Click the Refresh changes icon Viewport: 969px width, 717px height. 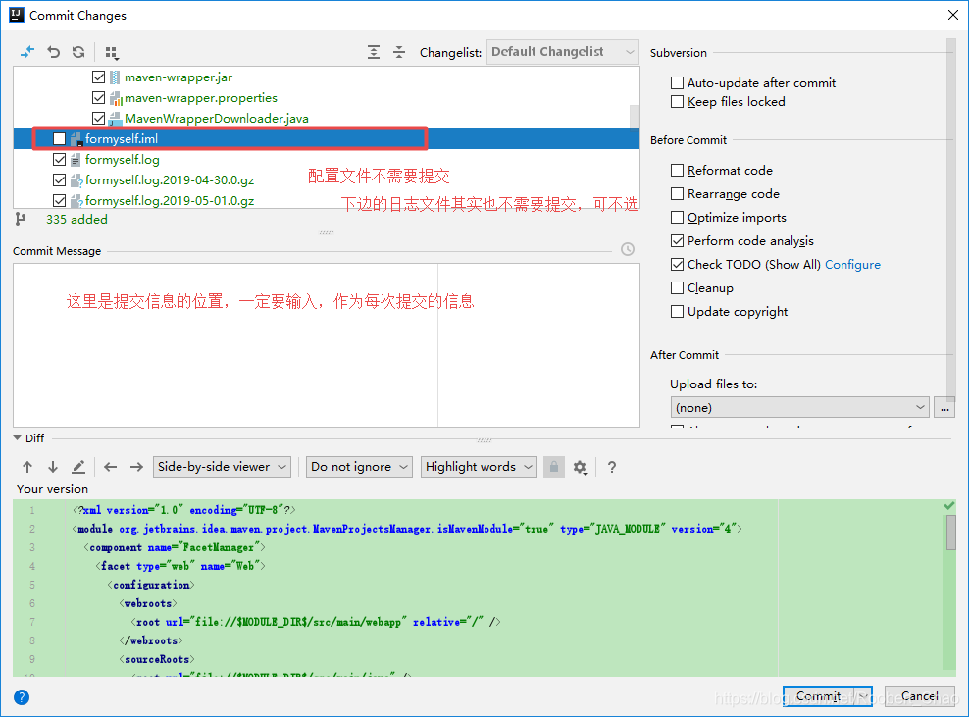(x=78, y=52)
